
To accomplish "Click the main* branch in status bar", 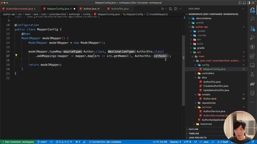I will (x=42, y=142).
